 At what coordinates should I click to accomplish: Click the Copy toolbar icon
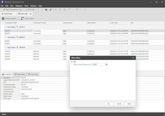[60, 10]
